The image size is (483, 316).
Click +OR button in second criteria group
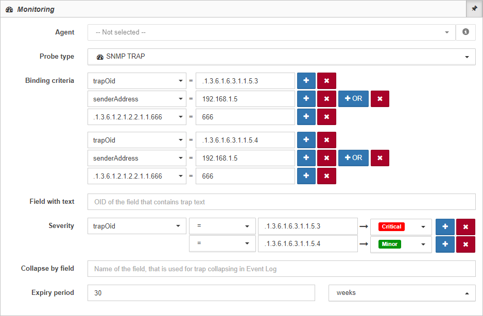click(x=353, y=158)
